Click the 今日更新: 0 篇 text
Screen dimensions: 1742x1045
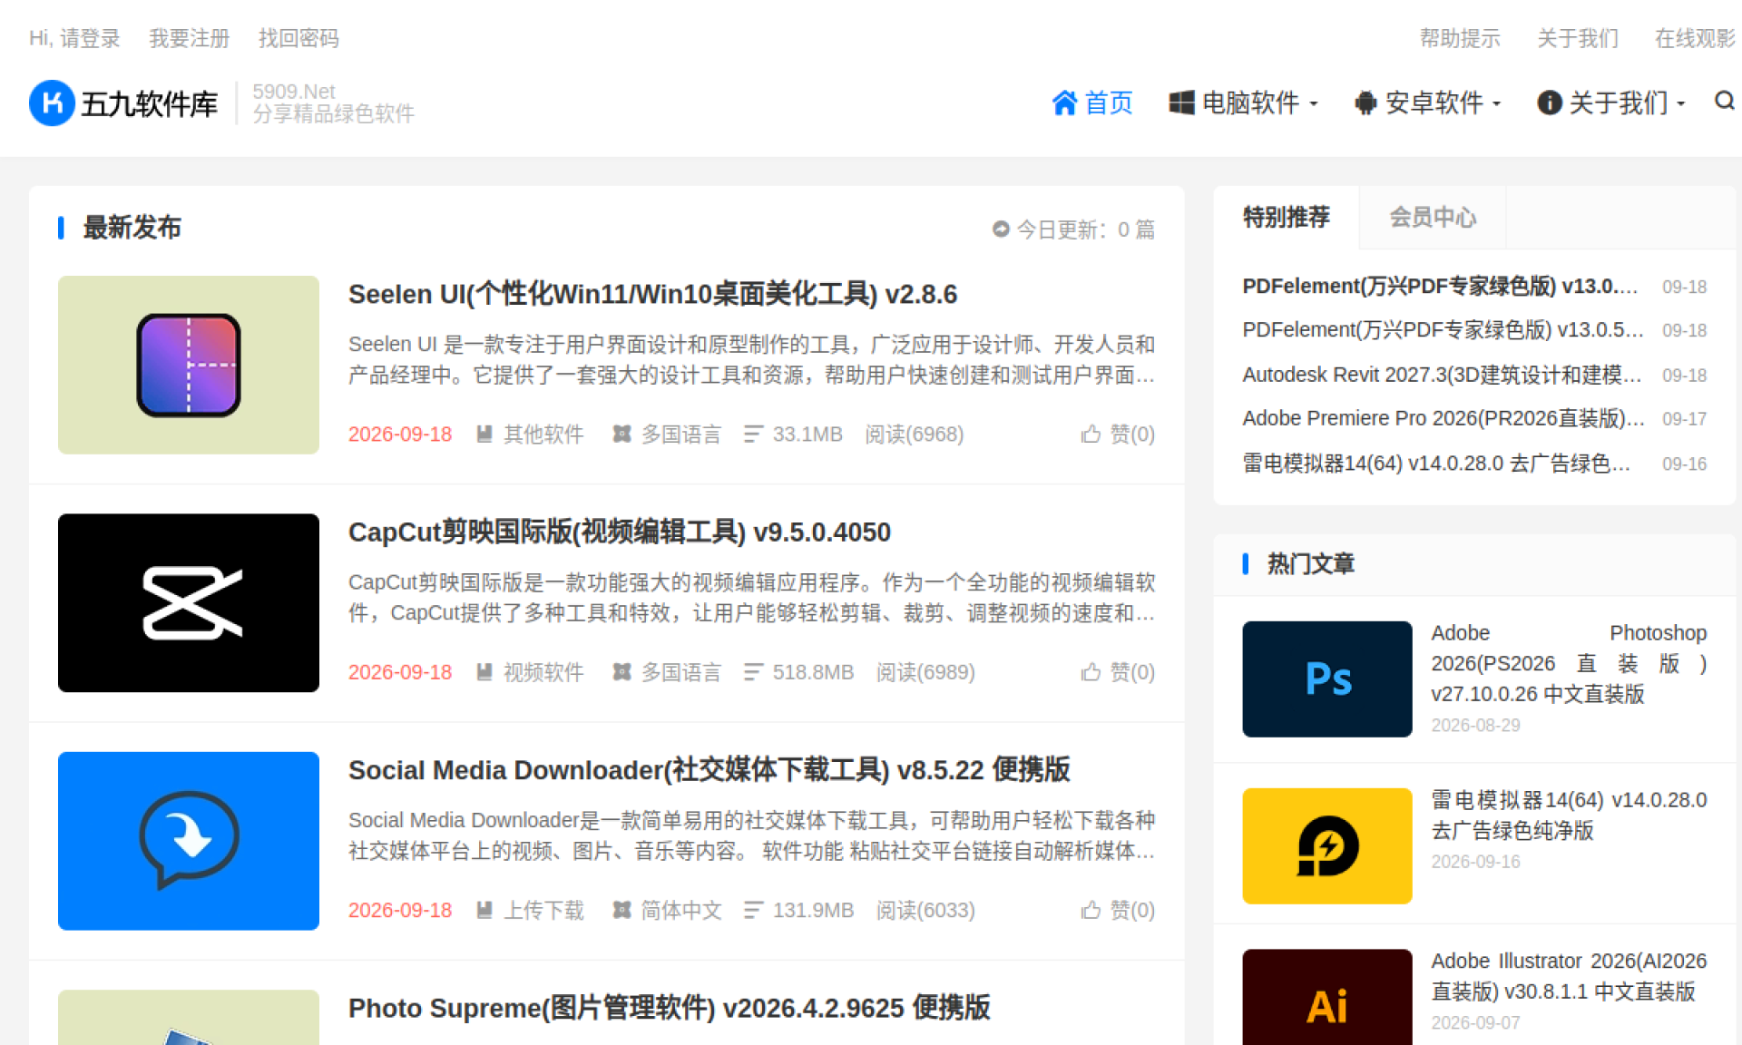point(1086,230)
